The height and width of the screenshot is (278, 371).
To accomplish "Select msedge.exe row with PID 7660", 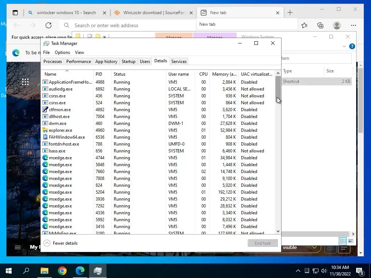I will tap(158, 171).
